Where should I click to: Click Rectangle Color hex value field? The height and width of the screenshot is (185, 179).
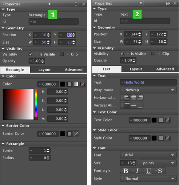click(48, 84)
